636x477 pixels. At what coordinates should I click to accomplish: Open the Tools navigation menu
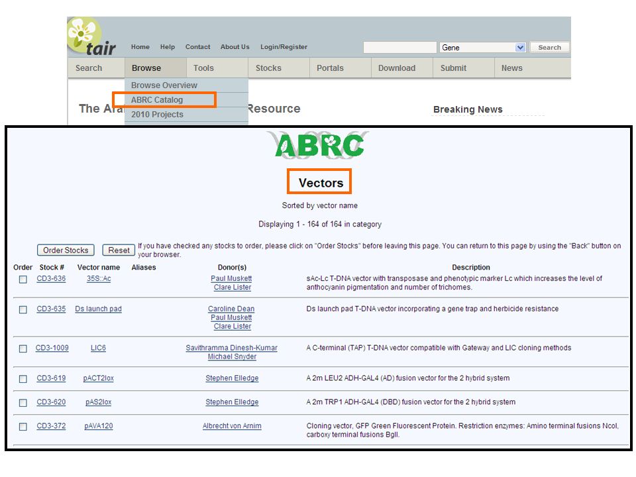(217, 68)
